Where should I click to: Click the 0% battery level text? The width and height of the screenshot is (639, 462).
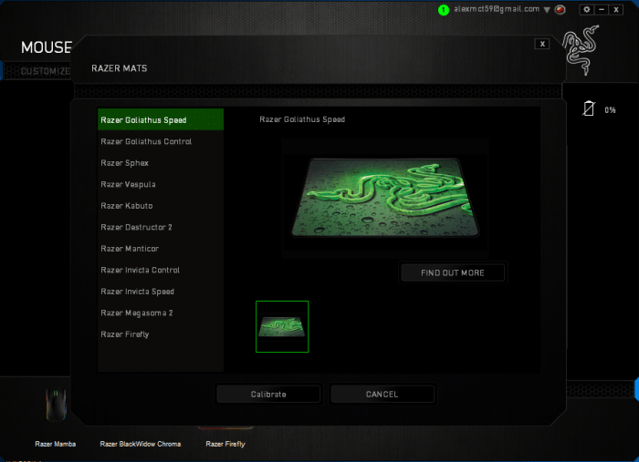pyautogui.click(x=610, y=110)
